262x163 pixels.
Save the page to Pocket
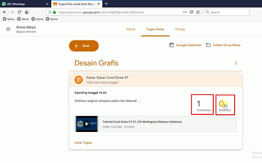(192, 12)
